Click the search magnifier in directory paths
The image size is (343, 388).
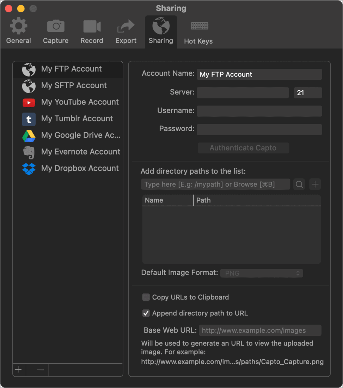299,184
